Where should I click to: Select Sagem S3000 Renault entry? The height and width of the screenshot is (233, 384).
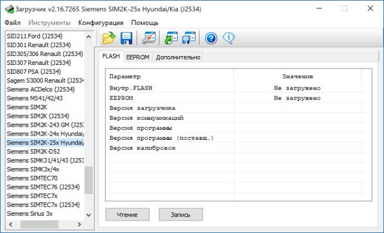pos(45,80)
